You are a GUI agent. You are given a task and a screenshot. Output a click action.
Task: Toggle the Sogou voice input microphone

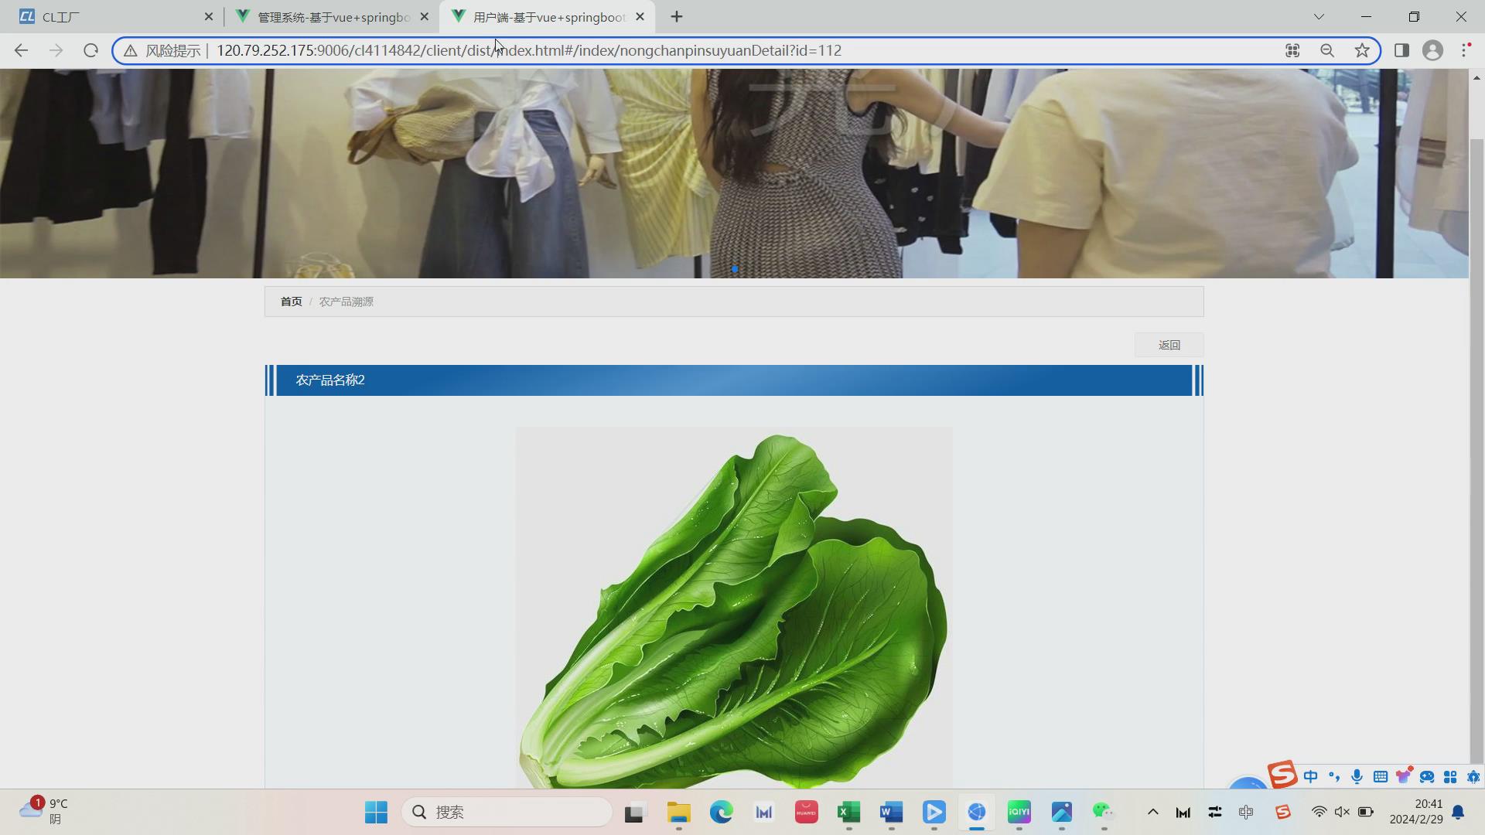[1357, 776]
